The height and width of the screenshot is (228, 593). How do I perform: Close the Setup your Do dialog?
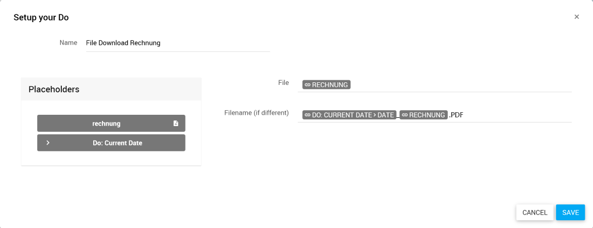pyautogui.click(x=577, y=17)
